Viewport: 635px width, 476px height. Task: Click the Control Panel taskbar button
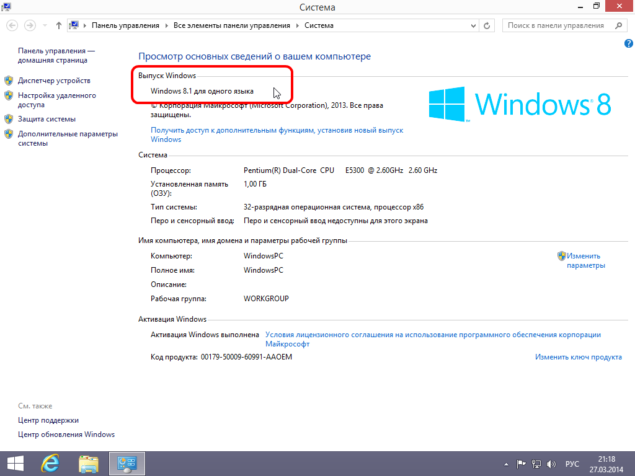coord(127,464)
